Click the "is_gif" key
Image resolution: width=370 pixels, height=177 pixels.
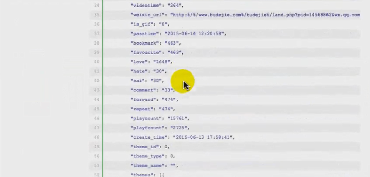point(142,24)
